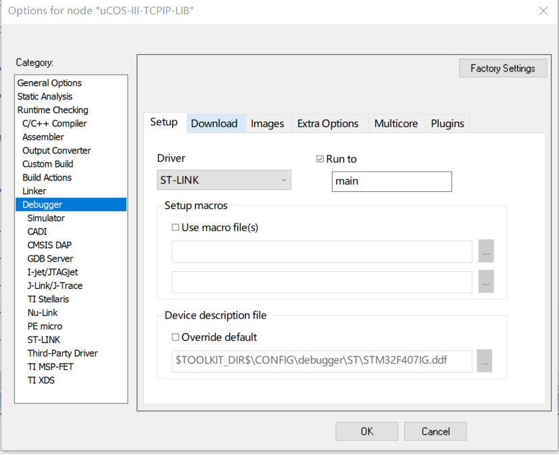Click the Factory Settings button

pos(502,68)
